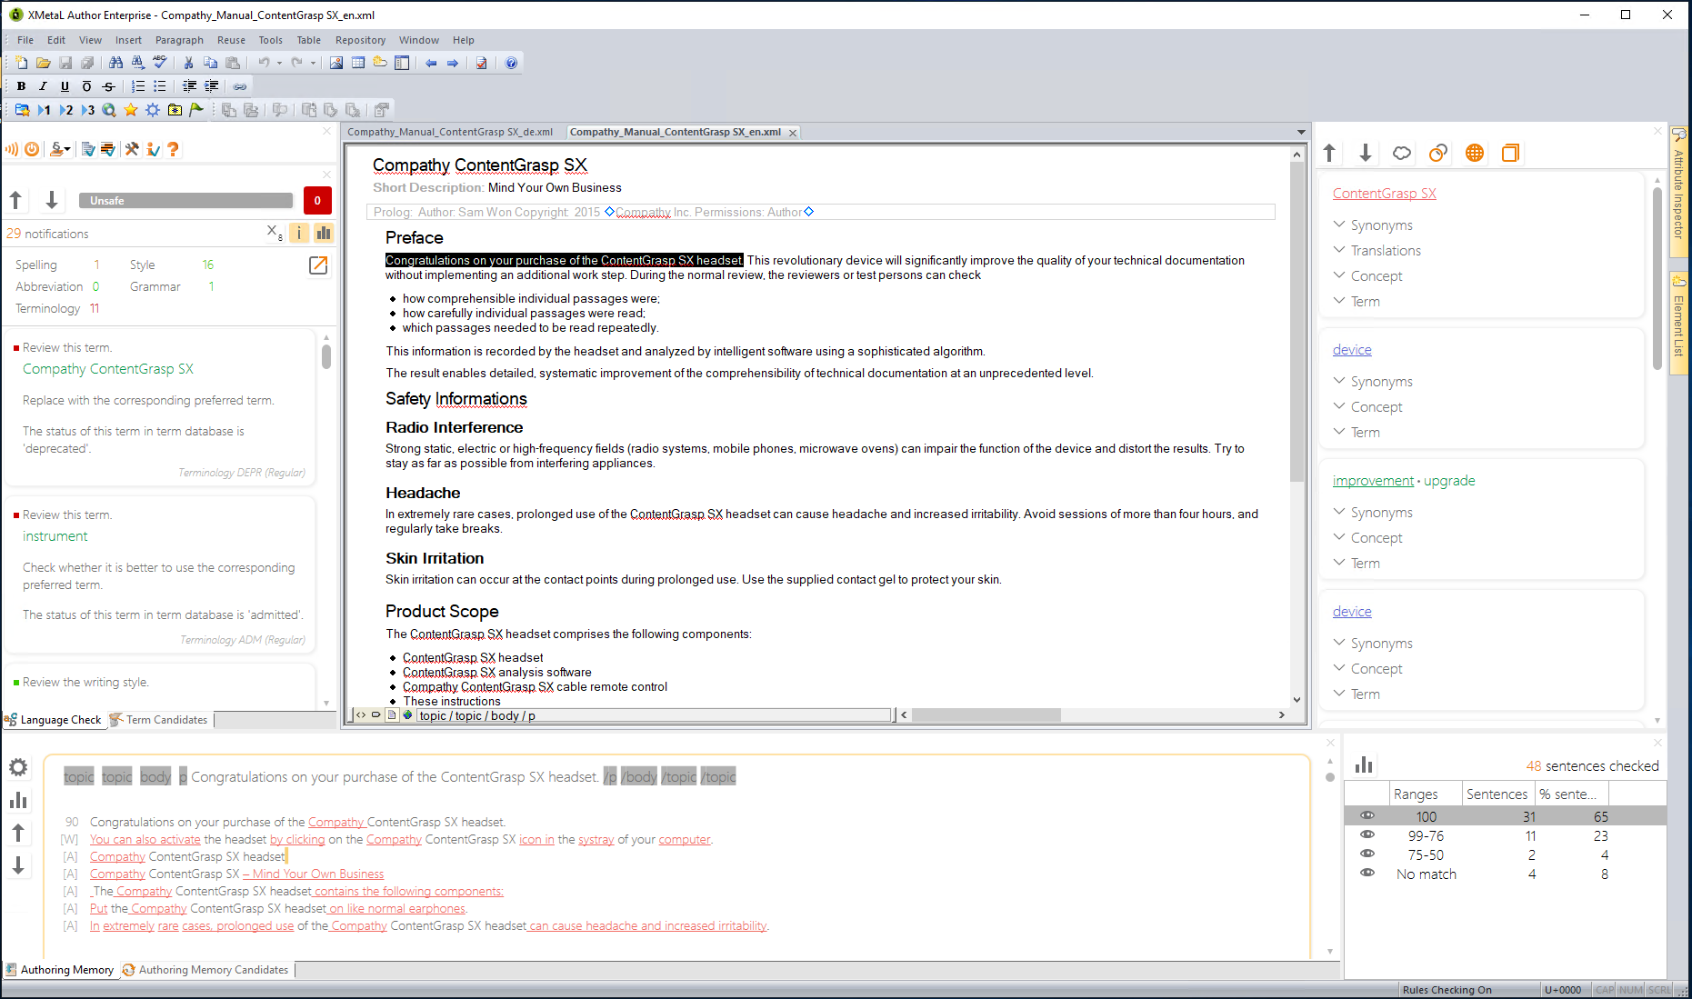Click the insert table toolbar icon
The height and width of the screenshot is (999, 1692).
tap(358, 63)
